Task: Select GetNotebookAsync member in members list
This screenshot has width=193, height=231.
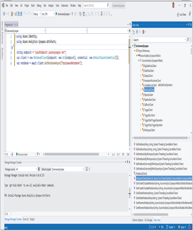Action: tap(158, 149)
